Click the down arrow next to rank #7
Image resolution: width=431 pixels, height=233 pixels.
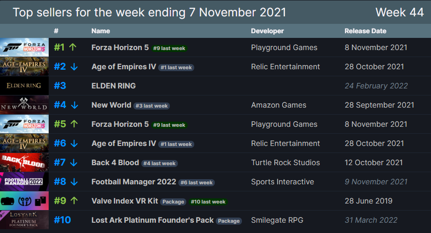point(73,163)
